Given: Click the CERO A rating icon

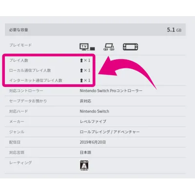Looking at the screenshot, I should [x=84, y=165].
